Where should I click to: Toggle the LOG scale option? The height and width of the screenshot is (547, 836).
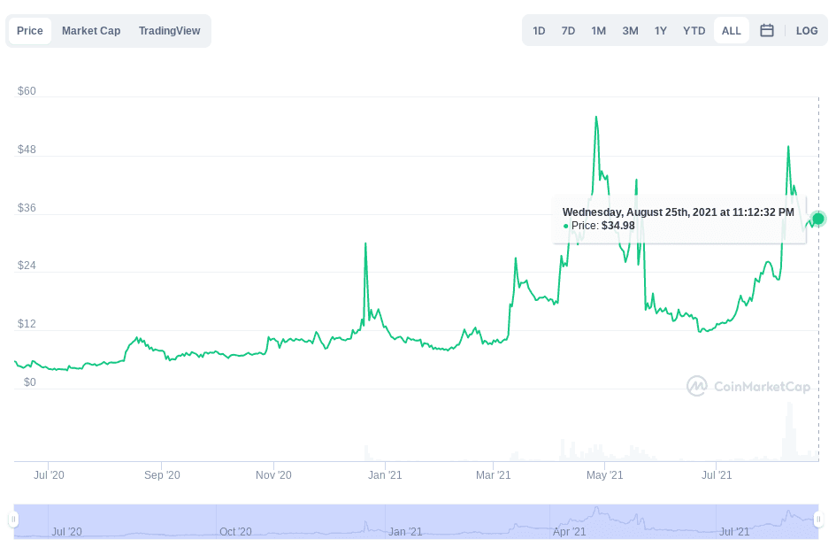pyautogui.click(x=807, y=30)
